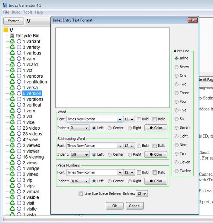Click the recycle icon for the 'video' entry
This screenshot has height=223, width=213.
tap(12, 128)
